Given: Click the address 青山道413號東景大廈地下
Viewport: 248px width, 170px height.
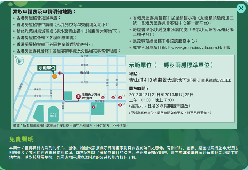Looking at the screenshot, I should click(x=158, y=80).
